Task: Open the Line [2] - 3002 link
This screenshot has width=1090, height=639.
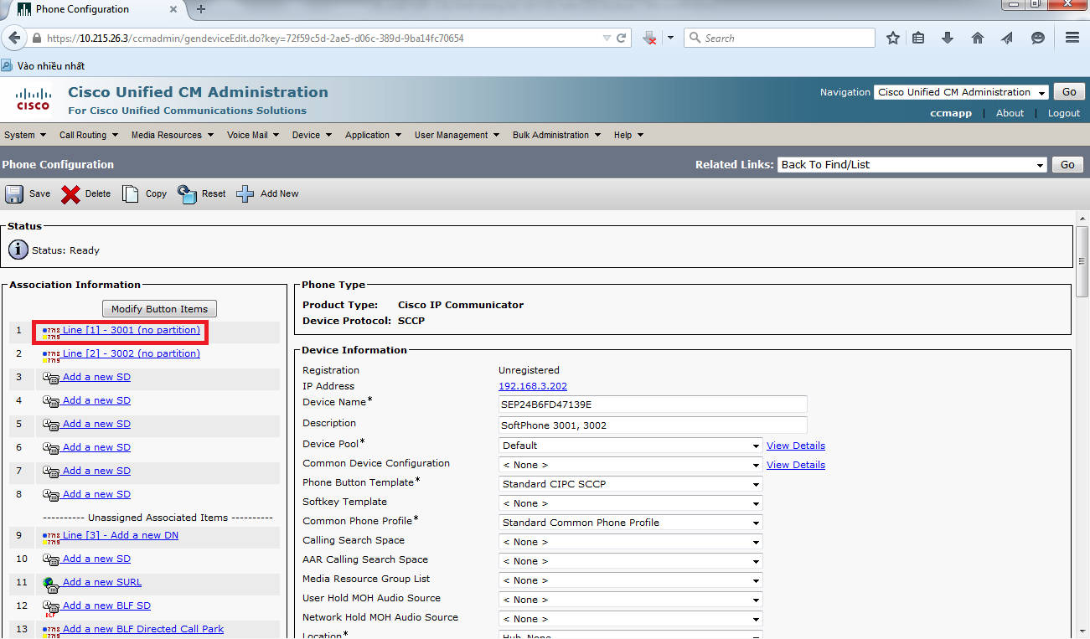Action: [x=132, y=354]
